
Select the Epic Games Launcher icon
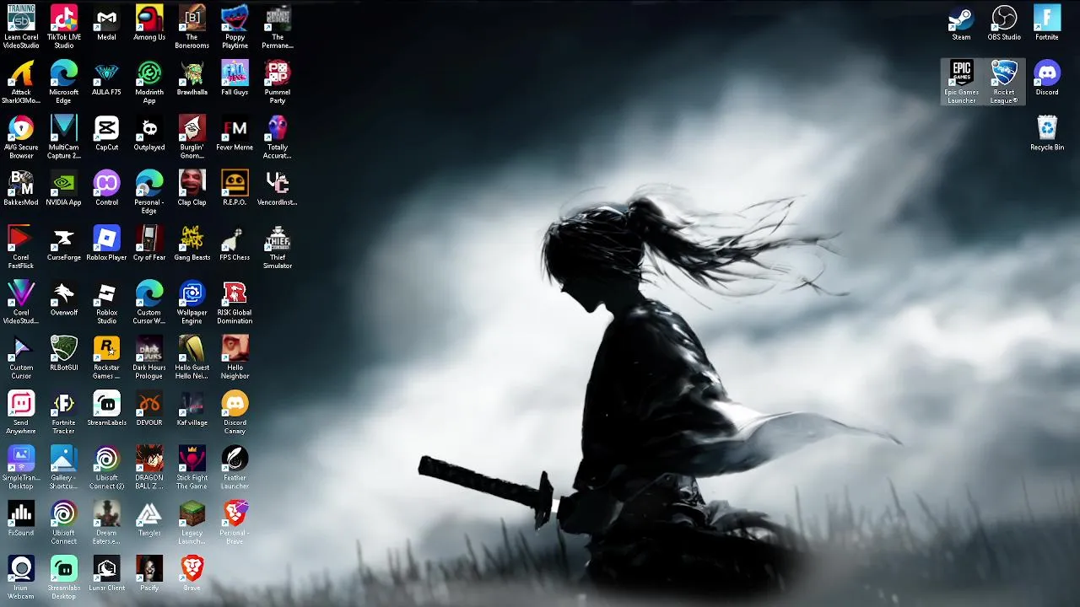tap(961, 73)
